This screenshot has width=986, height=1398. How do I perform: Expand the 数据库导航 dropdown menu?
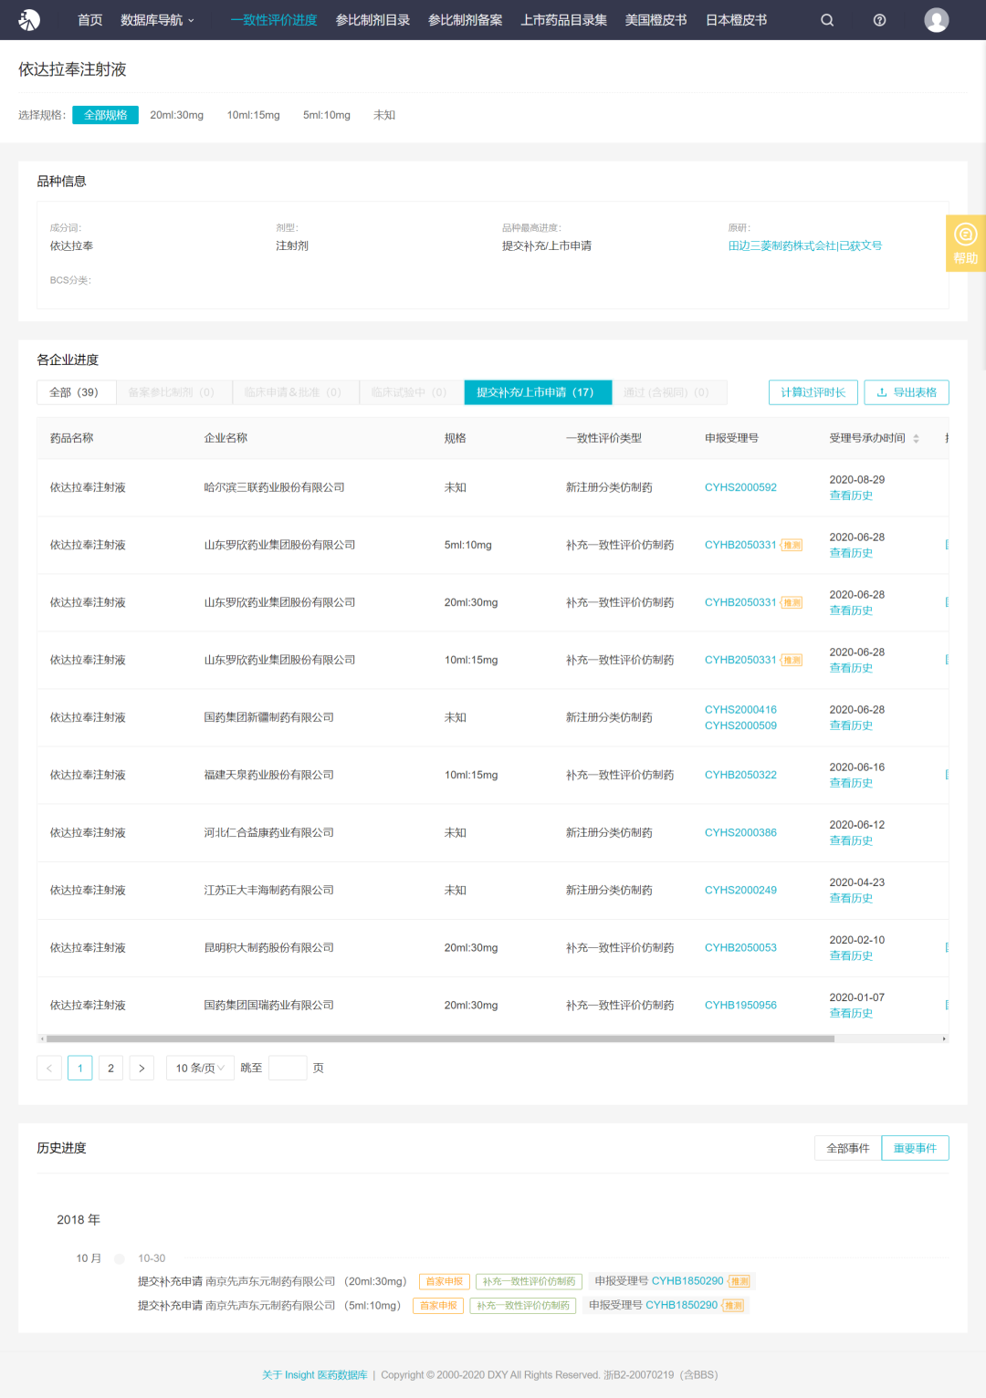(157, 20)
